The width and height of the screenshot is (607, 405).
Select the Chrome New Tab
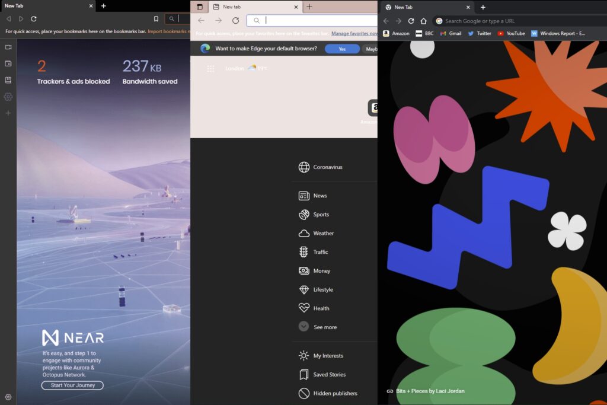click(x=427, y=7)
